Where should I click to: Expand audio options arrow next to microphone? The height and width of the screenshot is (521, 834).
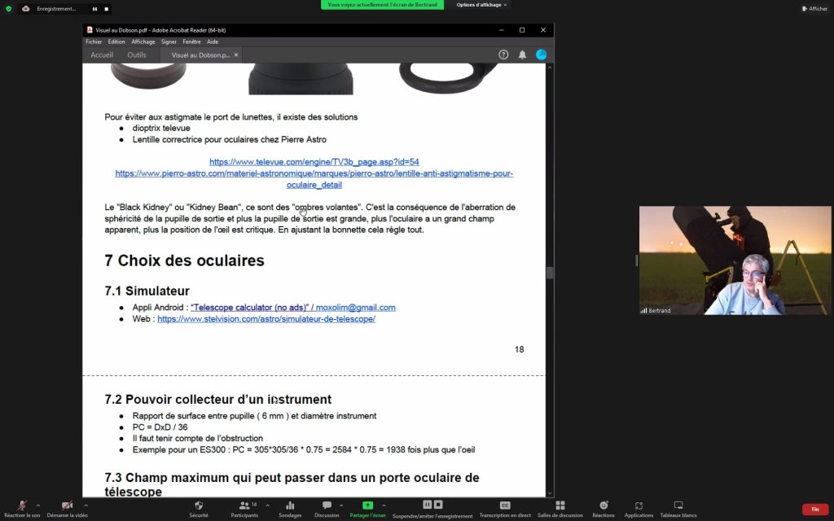click(x=37, y=505)
